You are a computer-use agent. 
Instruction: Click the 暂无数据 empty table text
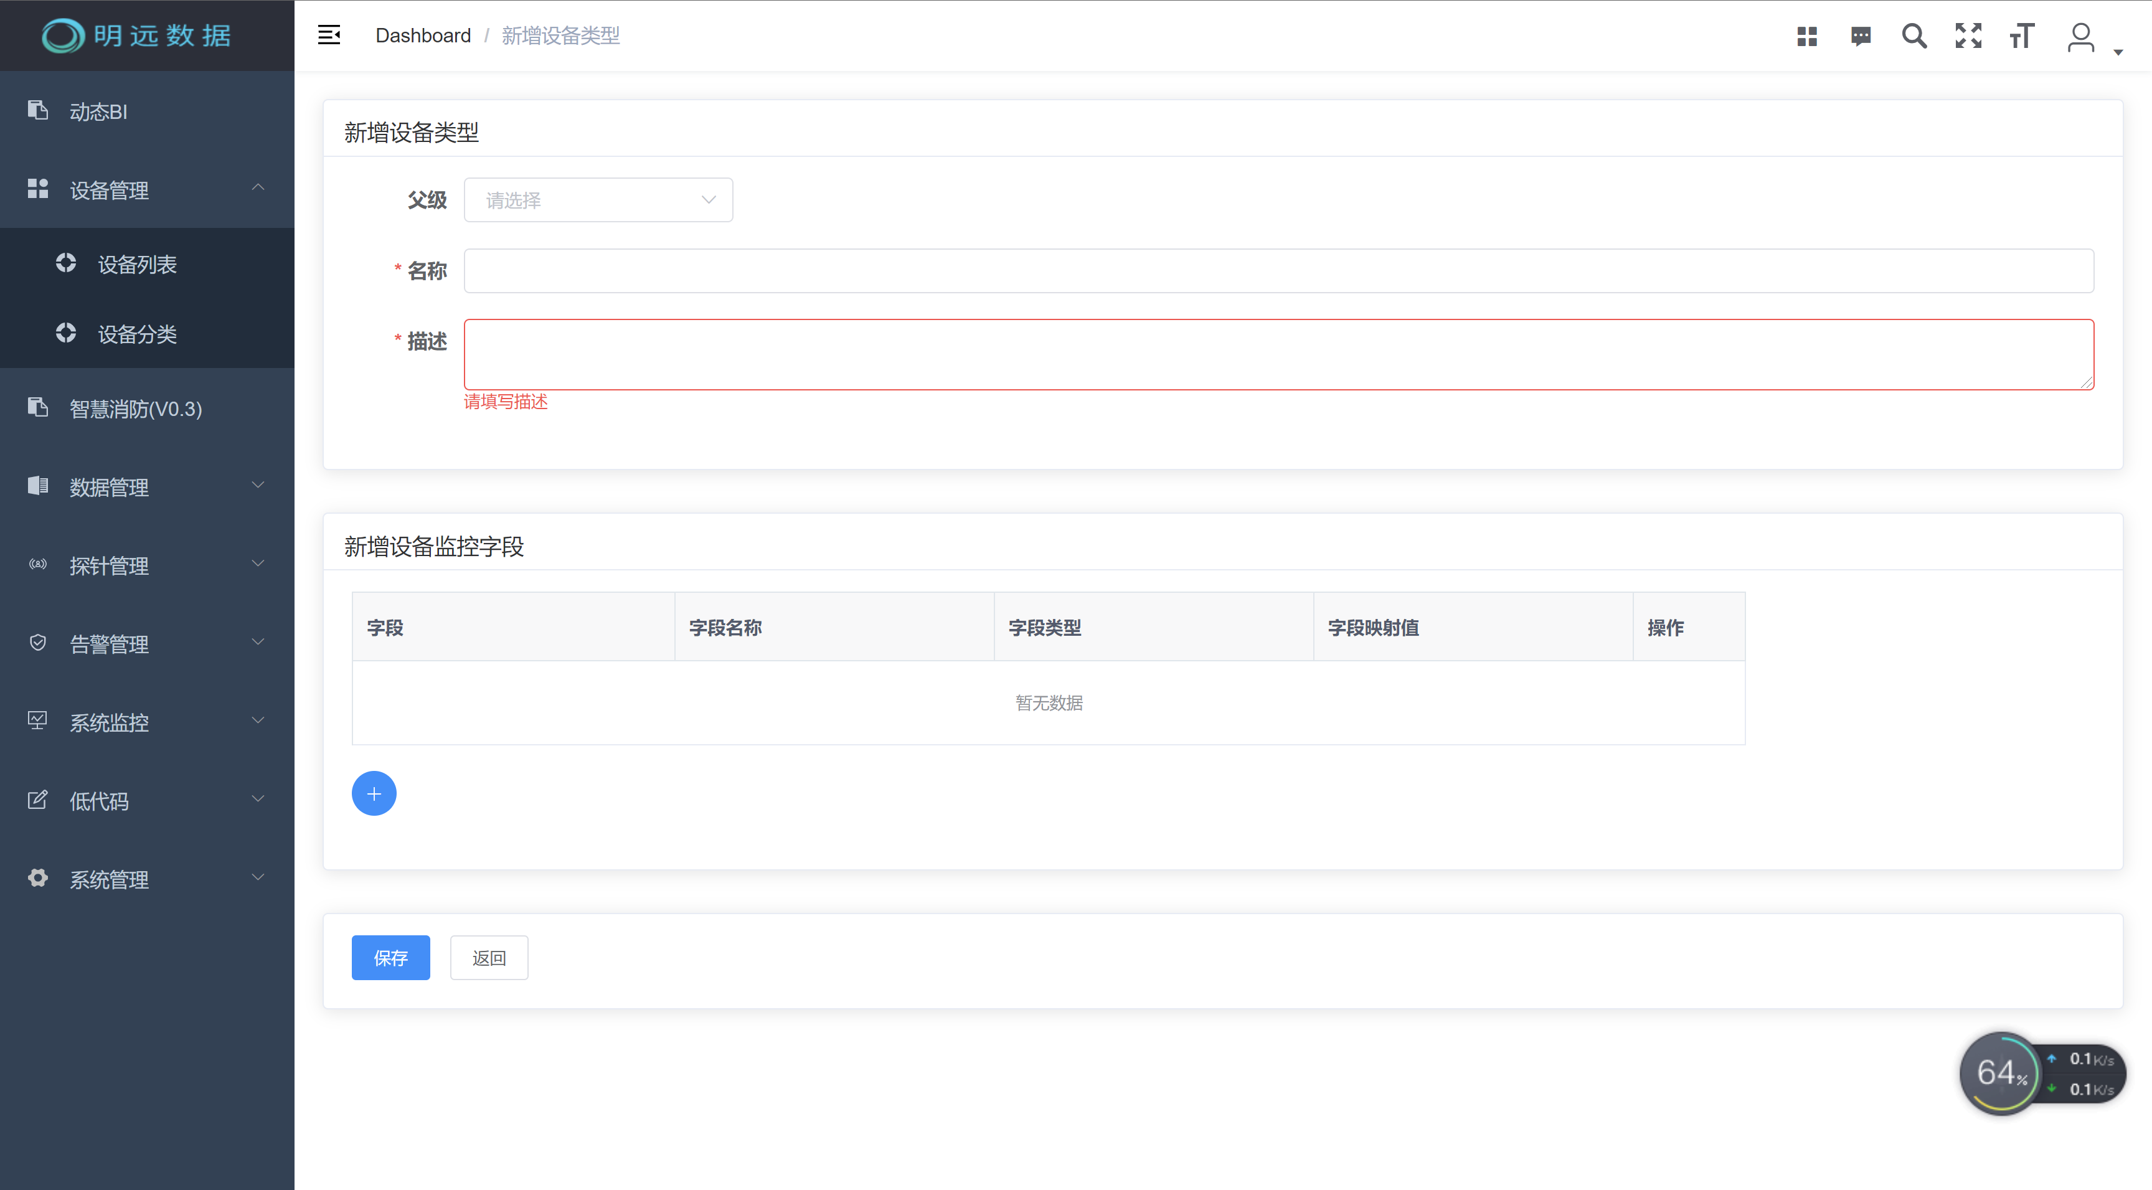coord(1049,703)
